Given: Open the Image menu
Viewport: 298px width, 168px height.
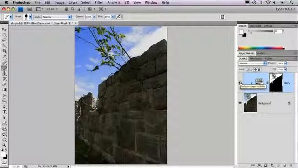Looking at the screenshot, I should coord(60,2).
